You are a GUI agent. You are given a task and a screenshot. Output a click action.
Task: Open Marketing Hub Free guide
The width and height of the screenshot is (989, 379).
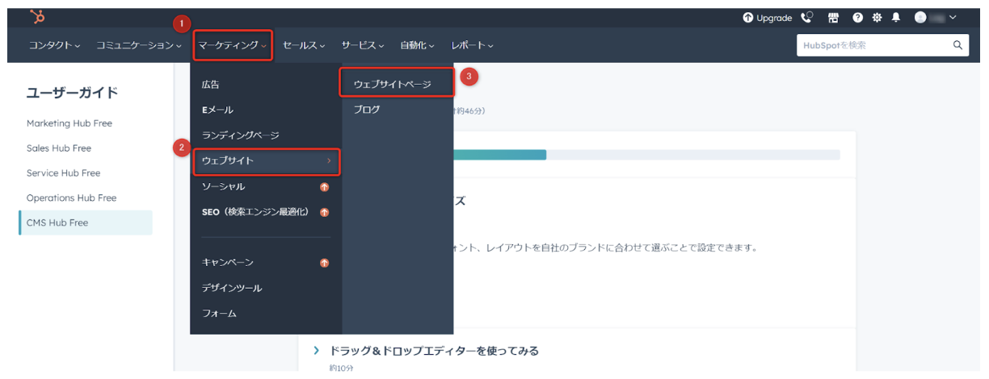point(69,123)
